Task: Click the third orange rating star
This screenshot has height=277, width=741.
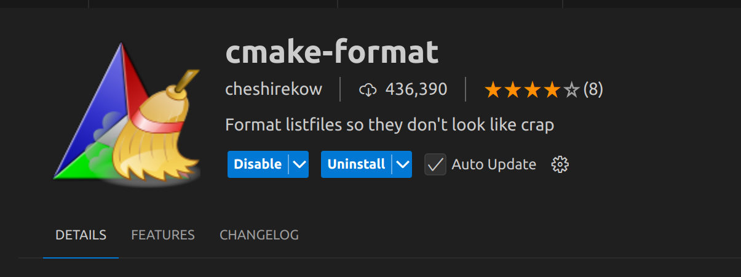Action: 533,90
